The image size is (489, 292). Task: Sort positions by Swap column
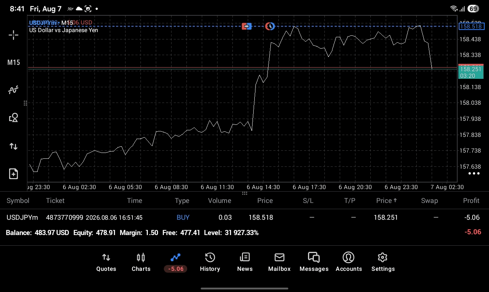tap(429, 201)
